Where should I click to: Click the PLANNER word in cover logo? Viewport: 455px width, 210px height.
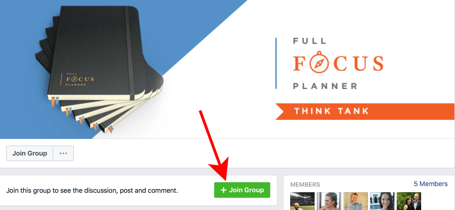click(325, 86)
